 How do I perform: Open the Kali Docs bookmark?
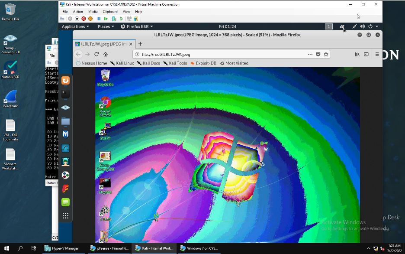148,63
